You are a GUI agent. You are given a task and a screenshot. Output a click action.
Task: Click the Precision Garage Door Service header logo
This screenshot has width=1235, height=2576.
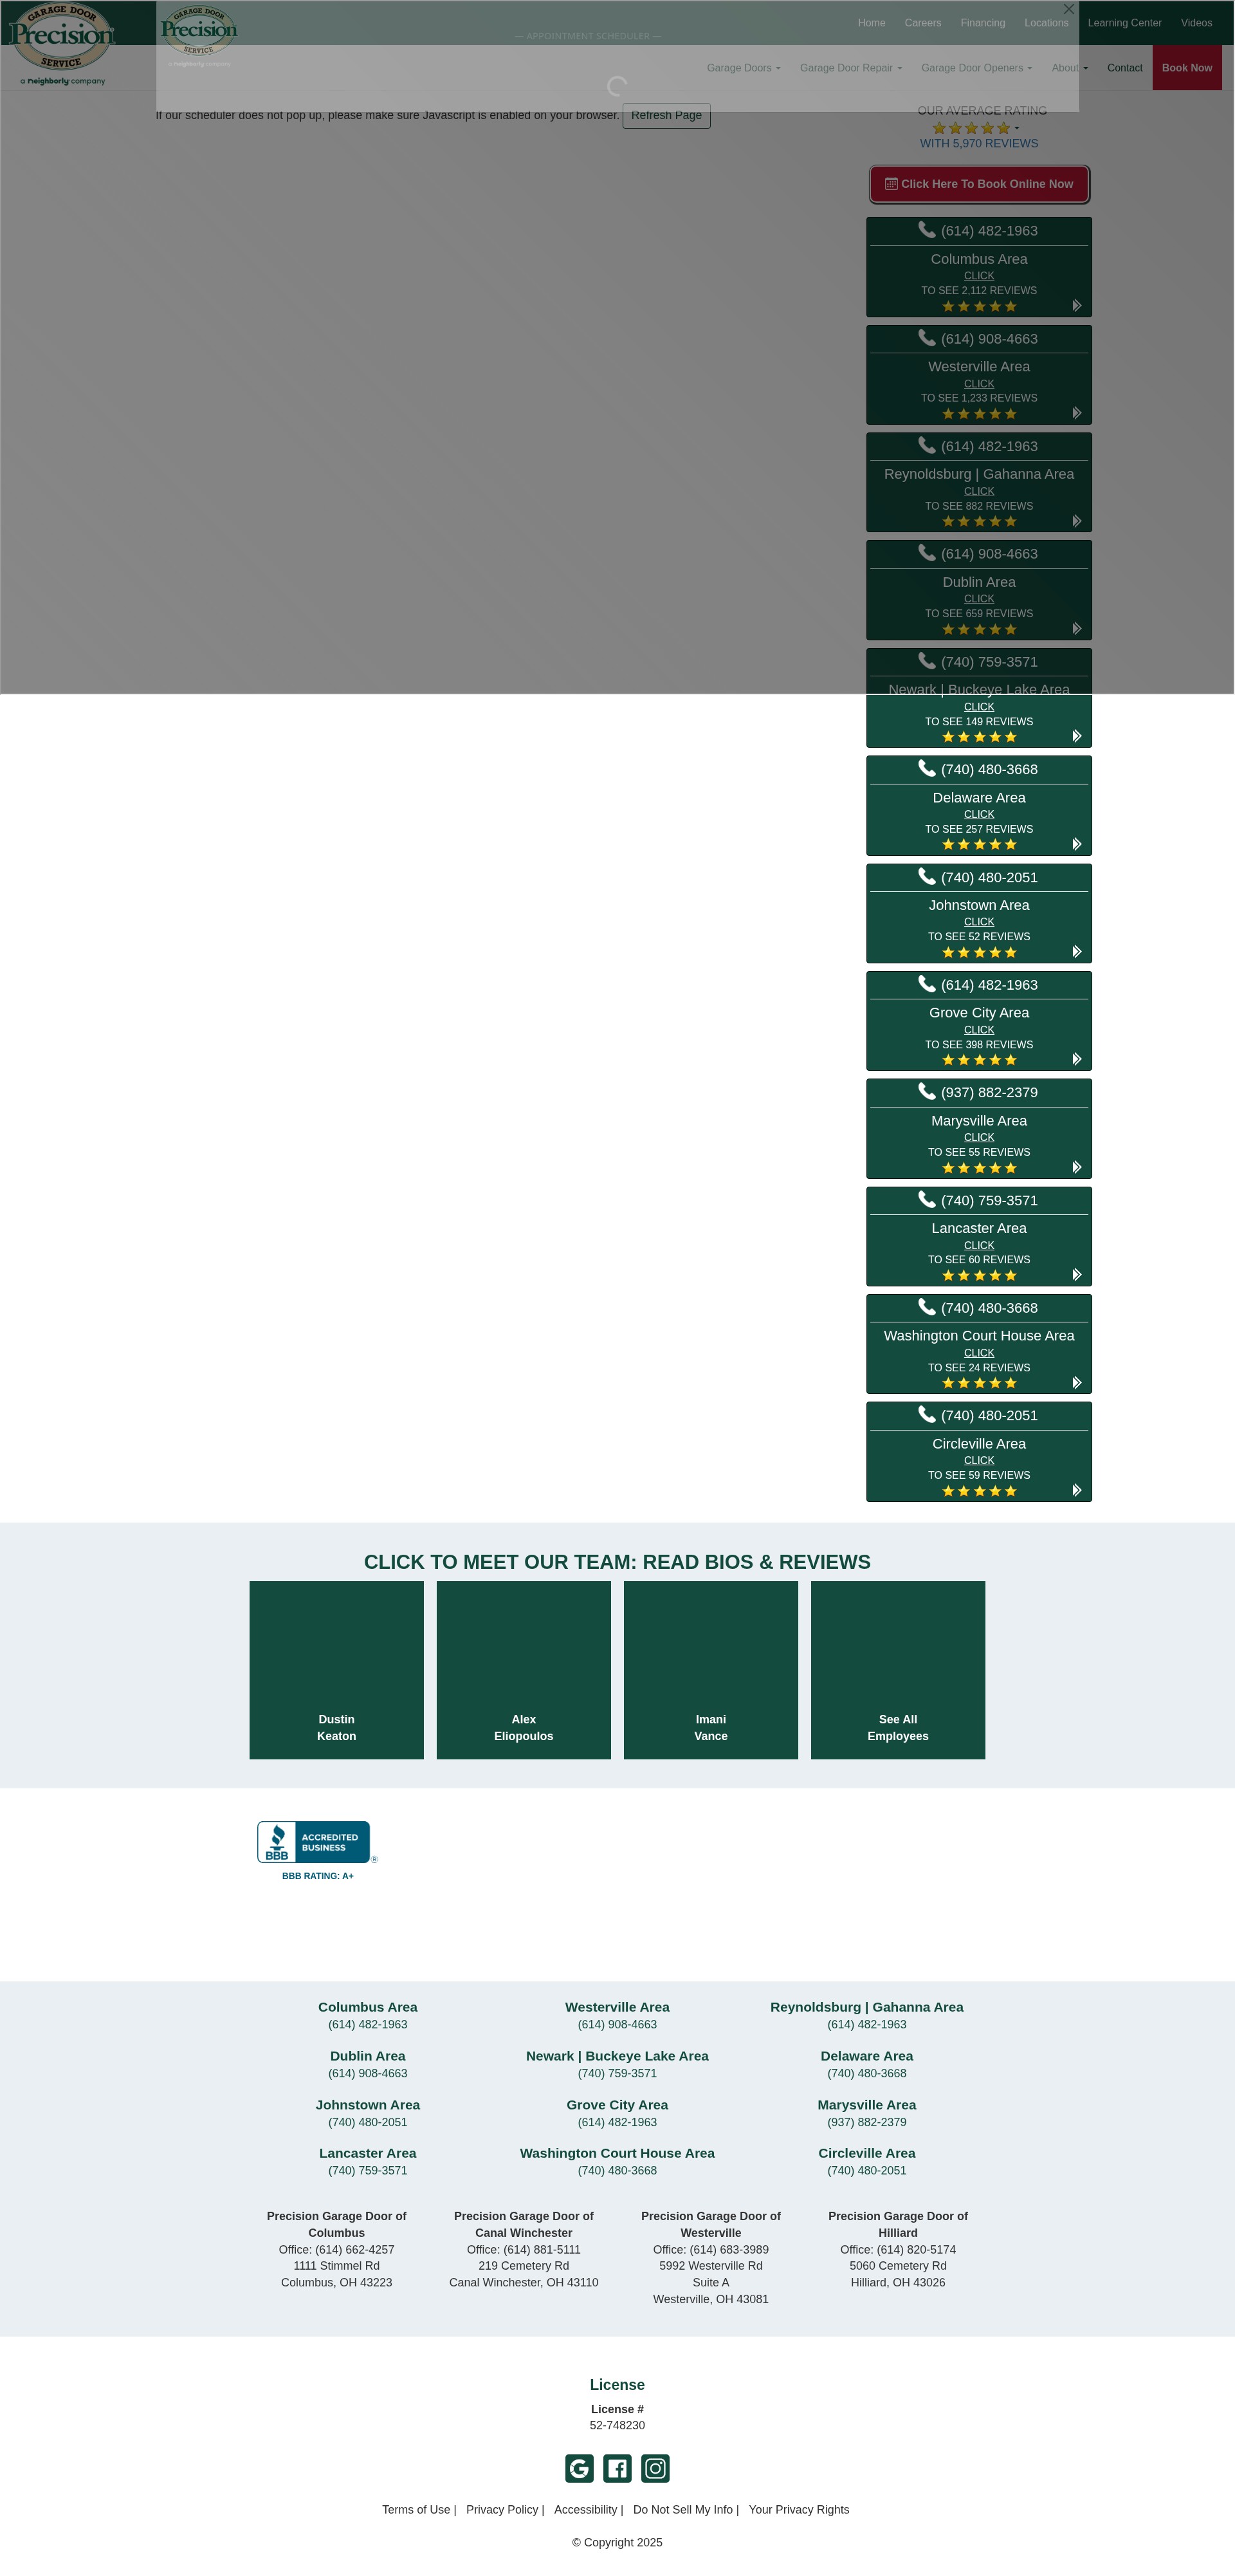click(x=62, y=45)
